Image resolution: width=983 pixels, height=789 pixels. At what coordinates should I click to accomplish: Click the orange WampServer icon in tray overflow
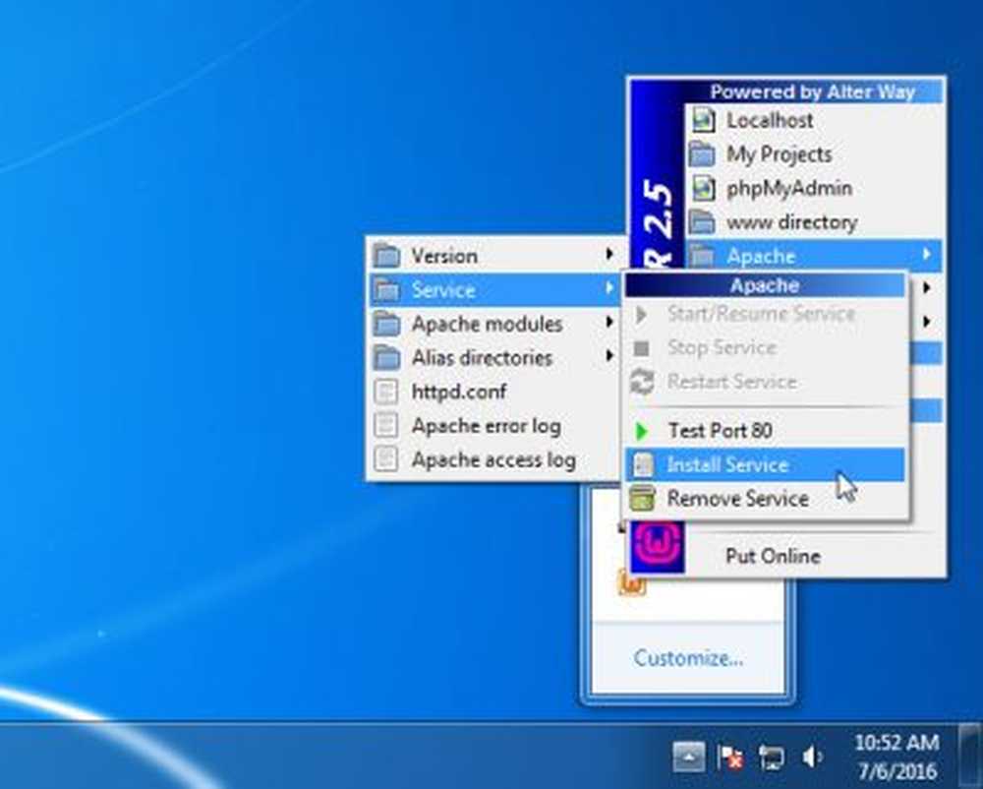coord(632,584)
